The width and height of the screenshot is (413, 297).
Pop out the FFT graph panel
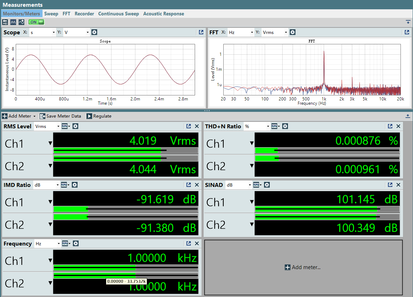coord(407,32)
